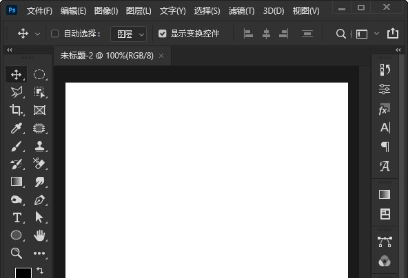Expand the workspace switcher dropdown arrow
408x278 pixels.
376,34
